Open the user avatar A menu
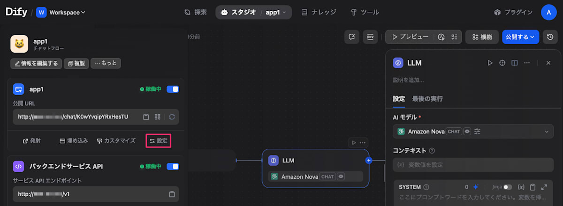The width and height of the screenshot is (563, 206). tap(548, 12)
